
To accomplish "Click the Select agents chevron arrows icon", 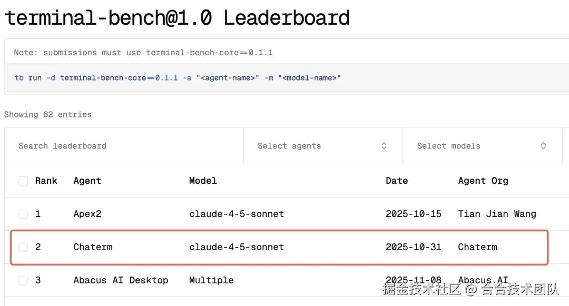I will tap(384, 146).
